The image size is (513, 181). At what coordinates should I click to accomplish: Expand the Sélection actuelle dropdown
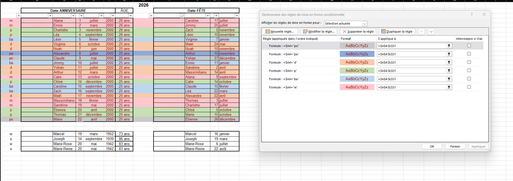(364, 24)
